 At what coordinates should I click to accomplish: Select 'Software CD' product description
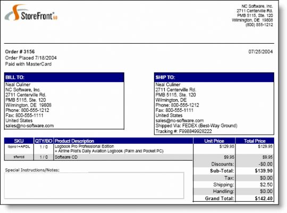click(66, 157)
